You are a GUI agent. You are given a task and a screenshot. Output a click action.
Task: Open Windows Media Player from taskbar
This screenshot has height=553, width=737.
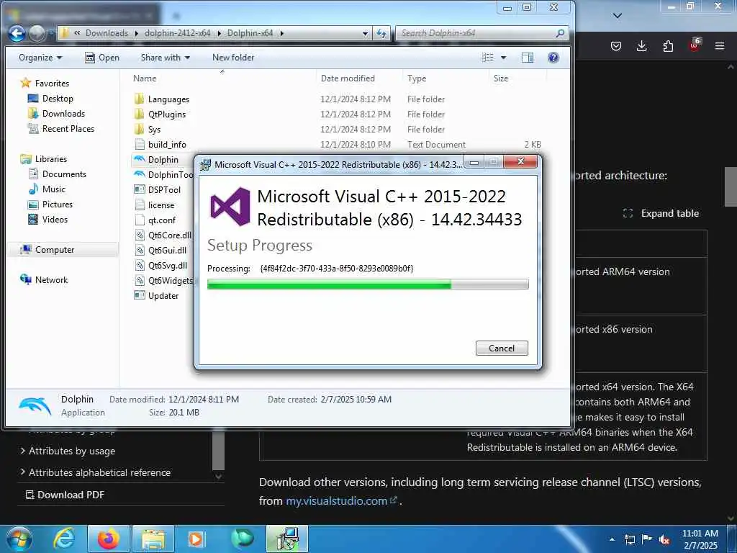[x=196, y=539]
